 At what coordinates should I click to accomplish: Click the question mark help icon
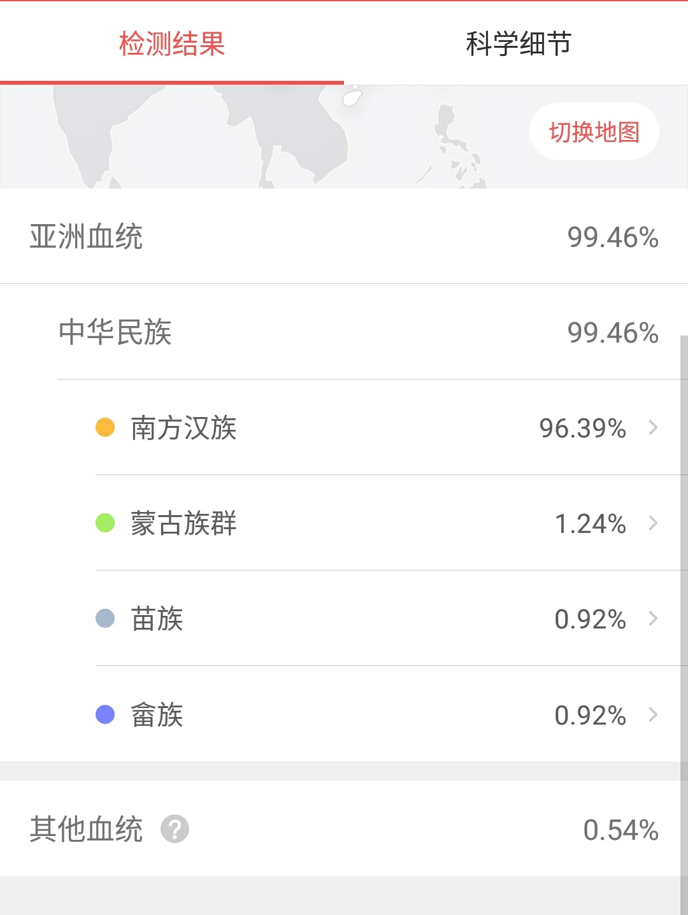(x=175, y=829)
